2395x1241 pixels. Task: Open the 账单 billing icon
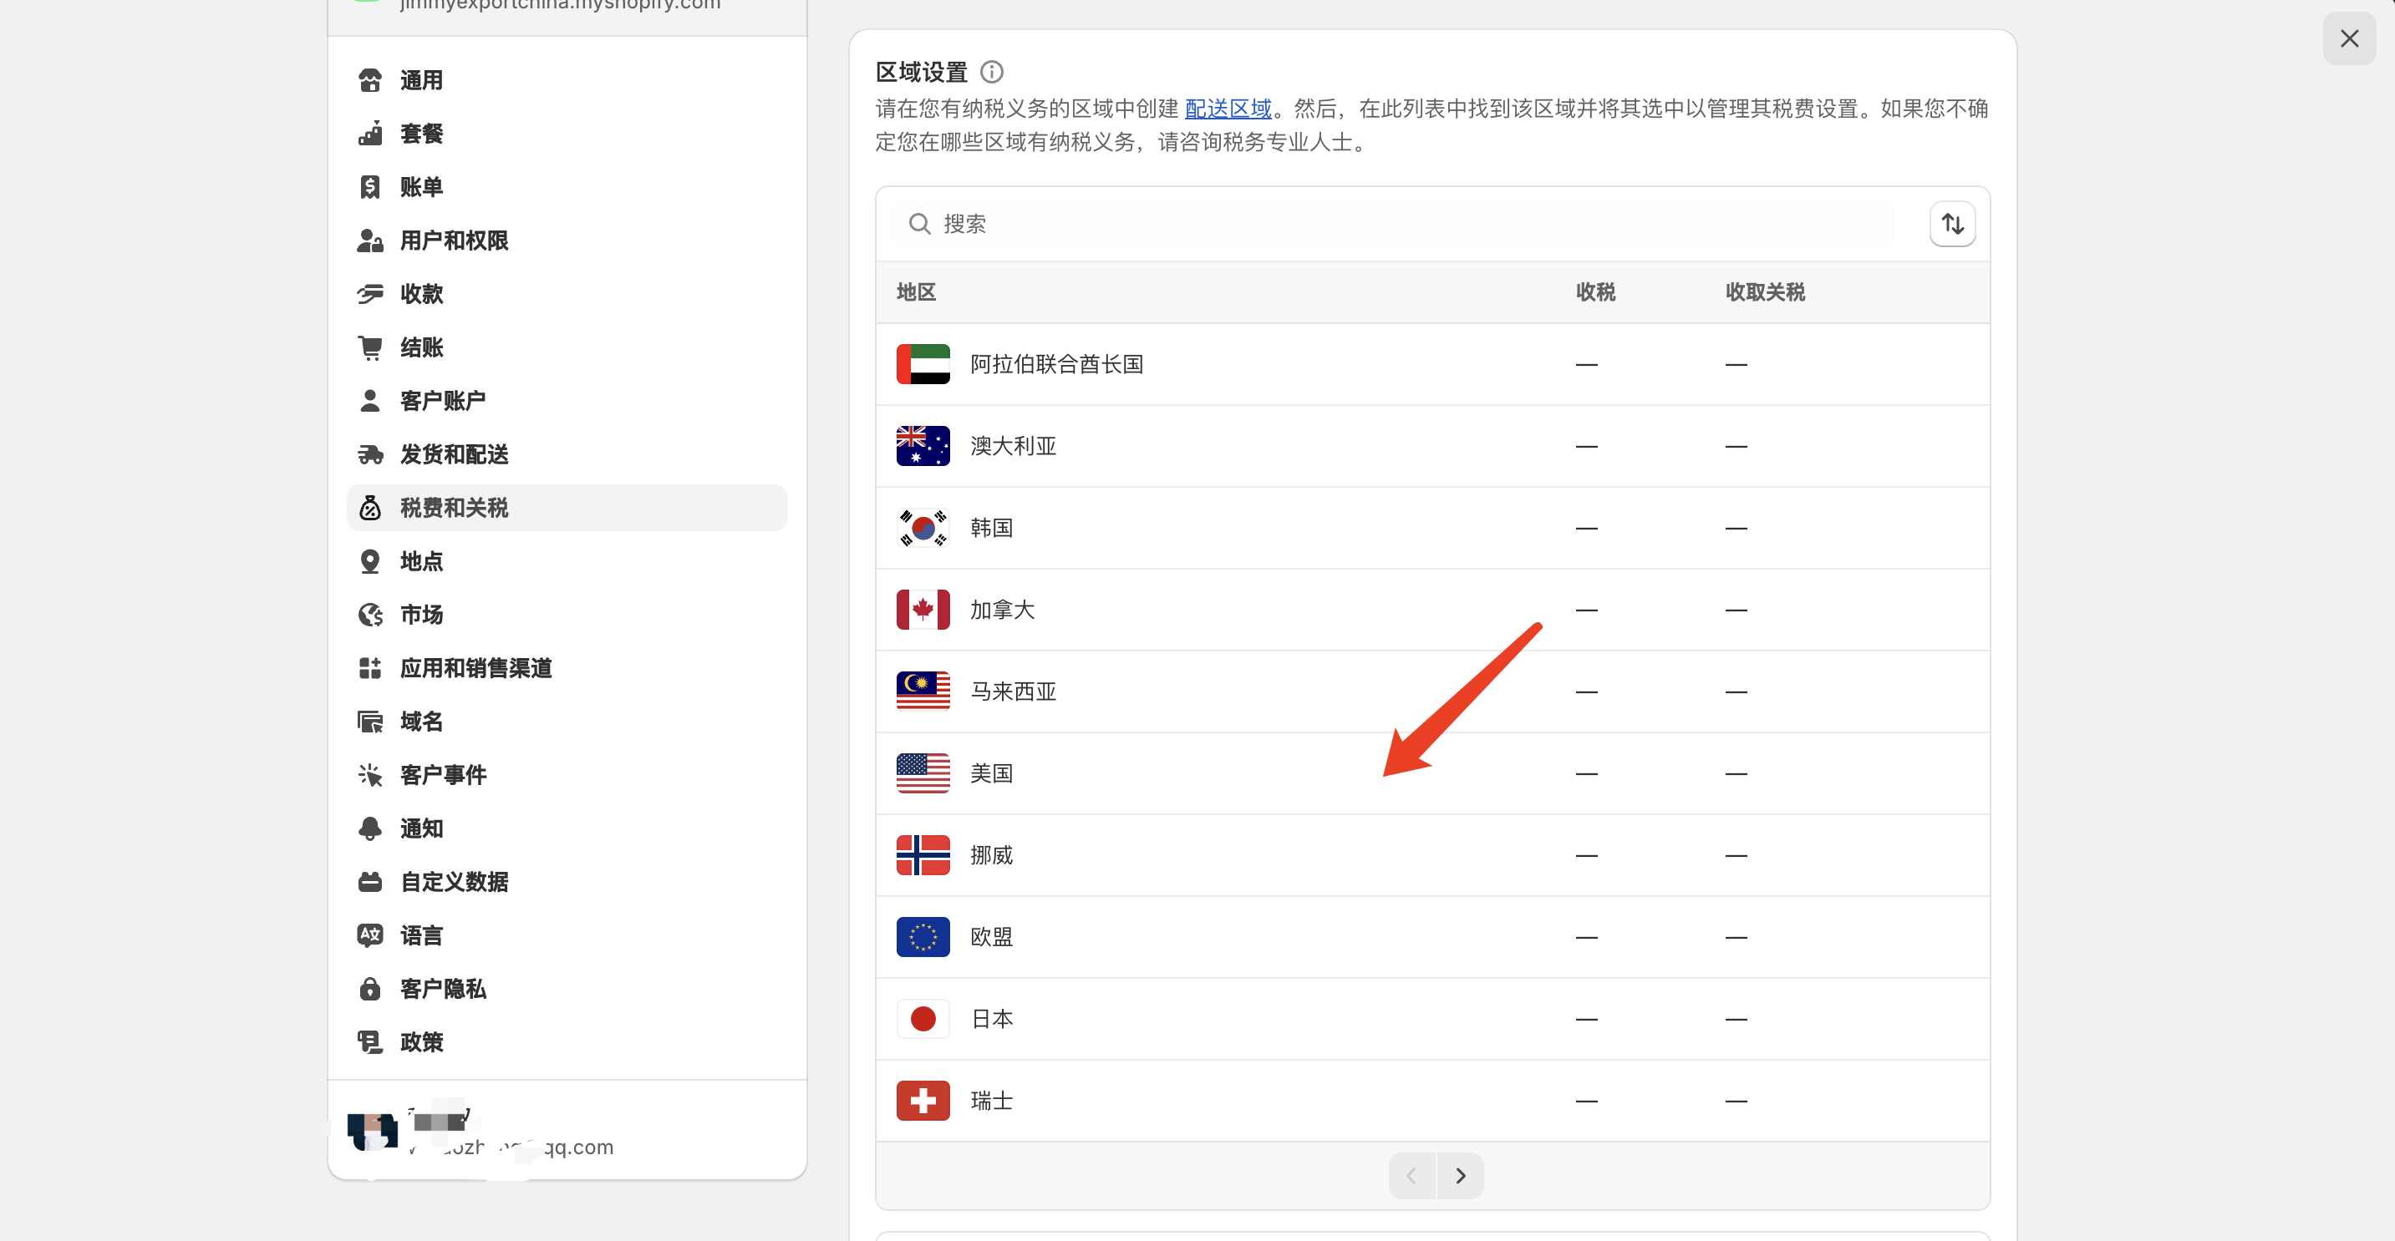coord(370,188)
